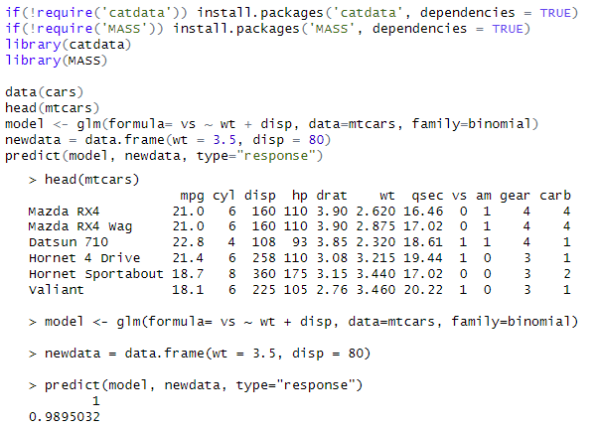Image resolution: width=598 pixels, height=429 pixels.
Task: Click the Mazda RX4 Wag row name
Action: click(80, 226)
